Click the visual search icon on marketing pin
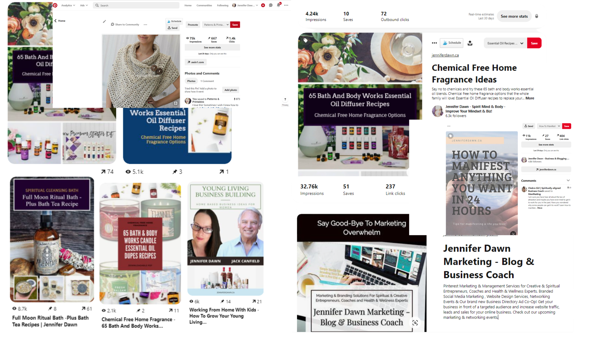 (415, 323)
